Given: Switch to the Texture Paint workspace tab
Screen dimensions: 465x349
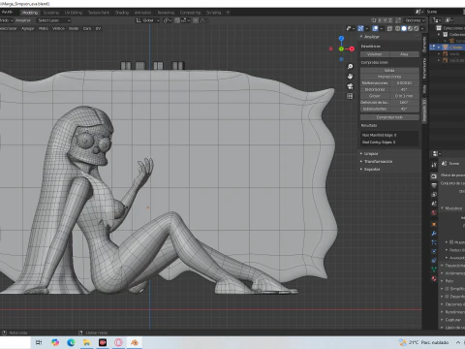Looking at the screenshot, I should pos(99,13).
